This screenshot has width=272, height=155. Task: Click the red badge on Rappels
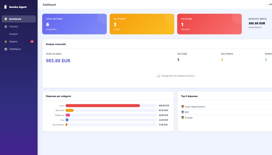32,42
